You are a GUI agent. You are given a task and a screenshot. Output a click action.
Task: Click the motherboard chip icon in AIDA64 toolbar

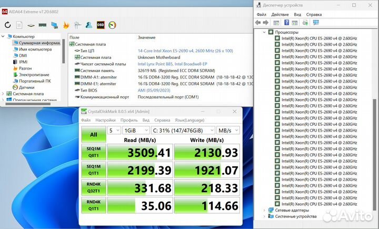(x=31, y=25)
